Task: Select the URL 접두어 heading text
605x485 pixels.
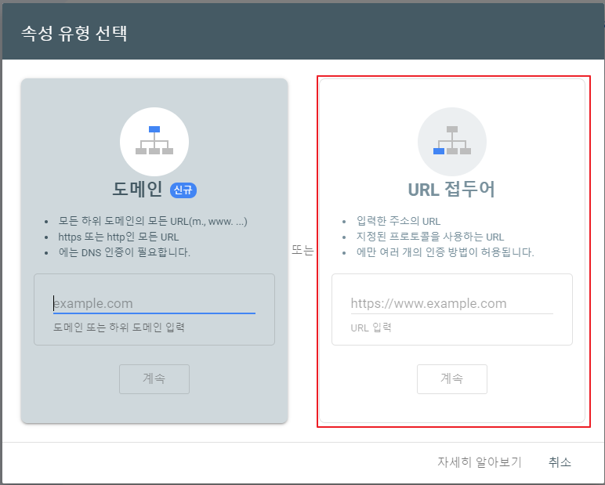Action: point(451,190)
